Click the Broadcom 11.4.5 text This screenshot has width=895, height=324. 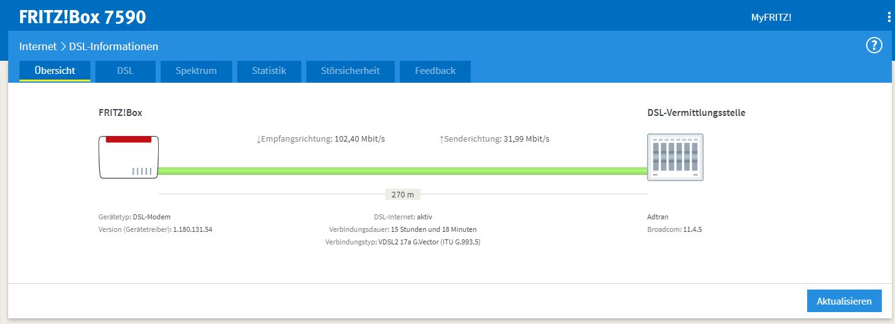(x=674, y=229)
